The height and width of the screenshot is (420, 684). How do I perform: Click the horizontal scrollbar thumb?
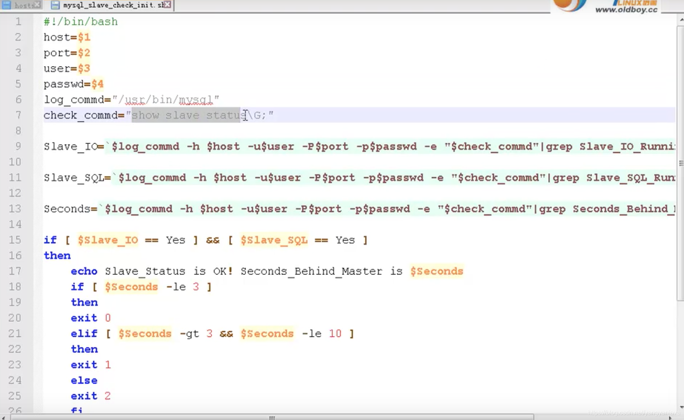pyautogui.click(x=272, y=417)
